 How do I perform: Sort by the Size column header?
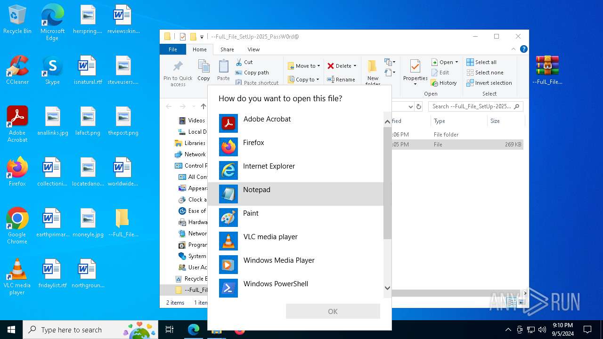coord(505,121)
